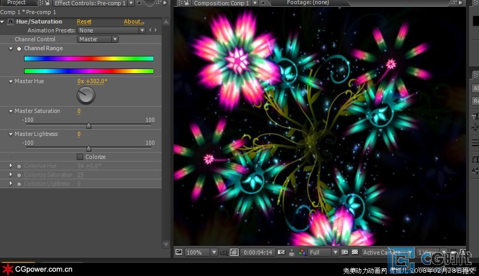The width and height of the screenshot is (479, 276).
Task: Toggle Always Preview This View icon
Action: pos(179,252)
